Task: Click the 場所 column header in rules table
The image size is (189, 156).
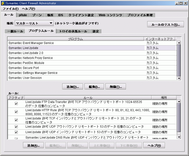Action: [164, 98]
